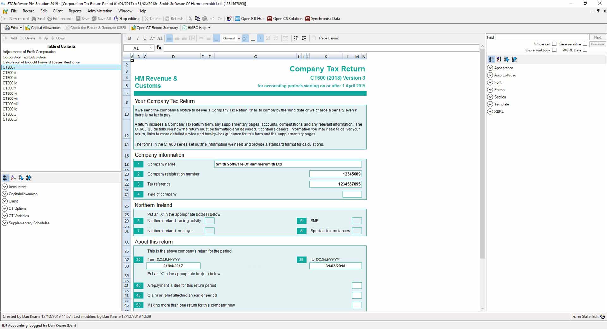Mark the Northern Ireland employer box

click(x=209, y=231)
